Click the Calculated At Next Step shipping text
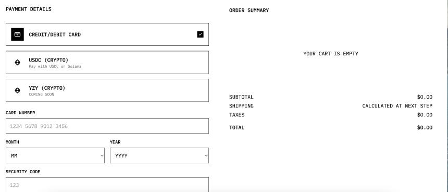 click(x=397, y=106)
